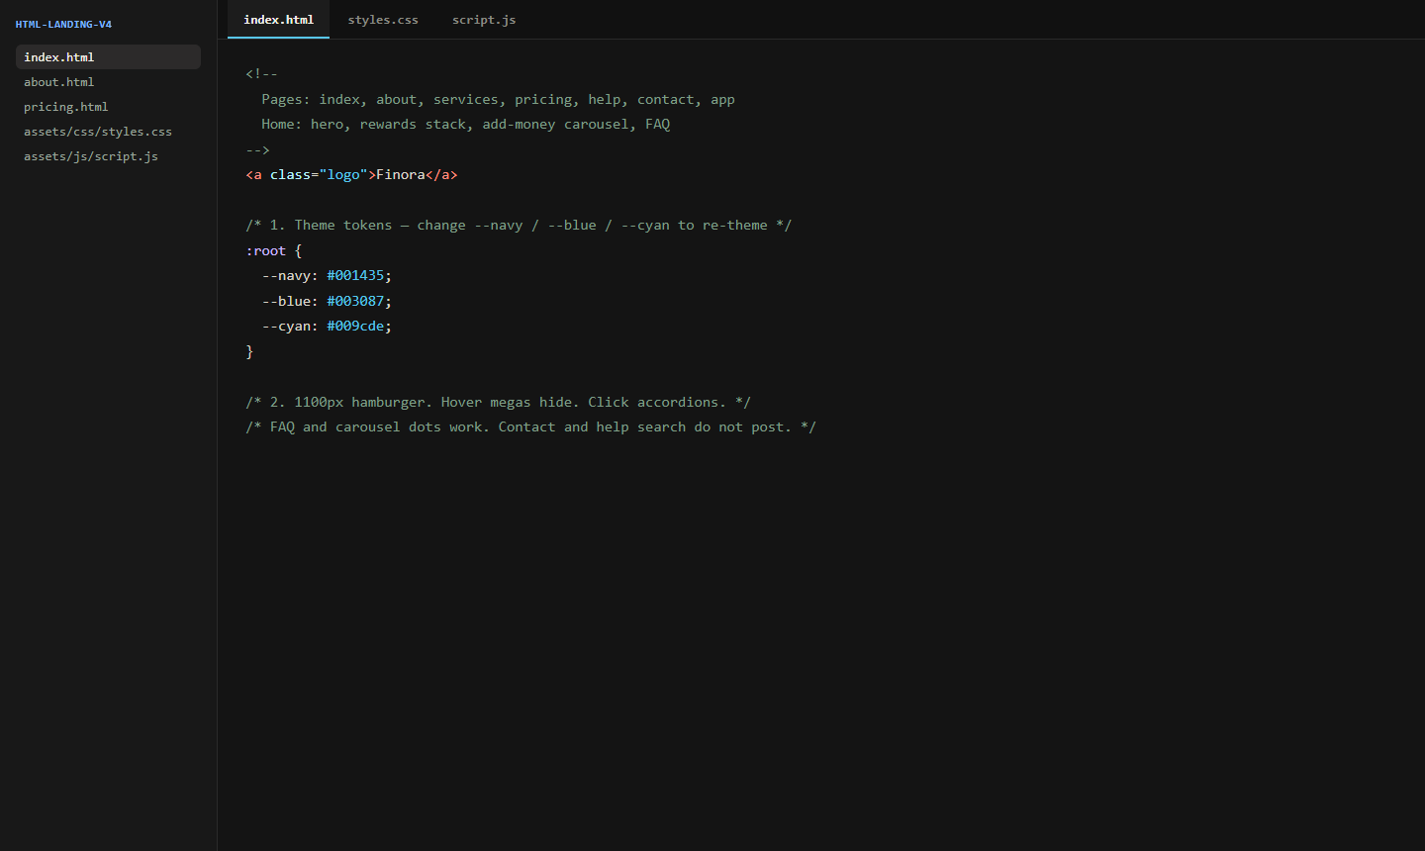The height and width of the screenshot is (851, 1425).
Task: Click the #009cde cyan color value
Action: (355, 327)
